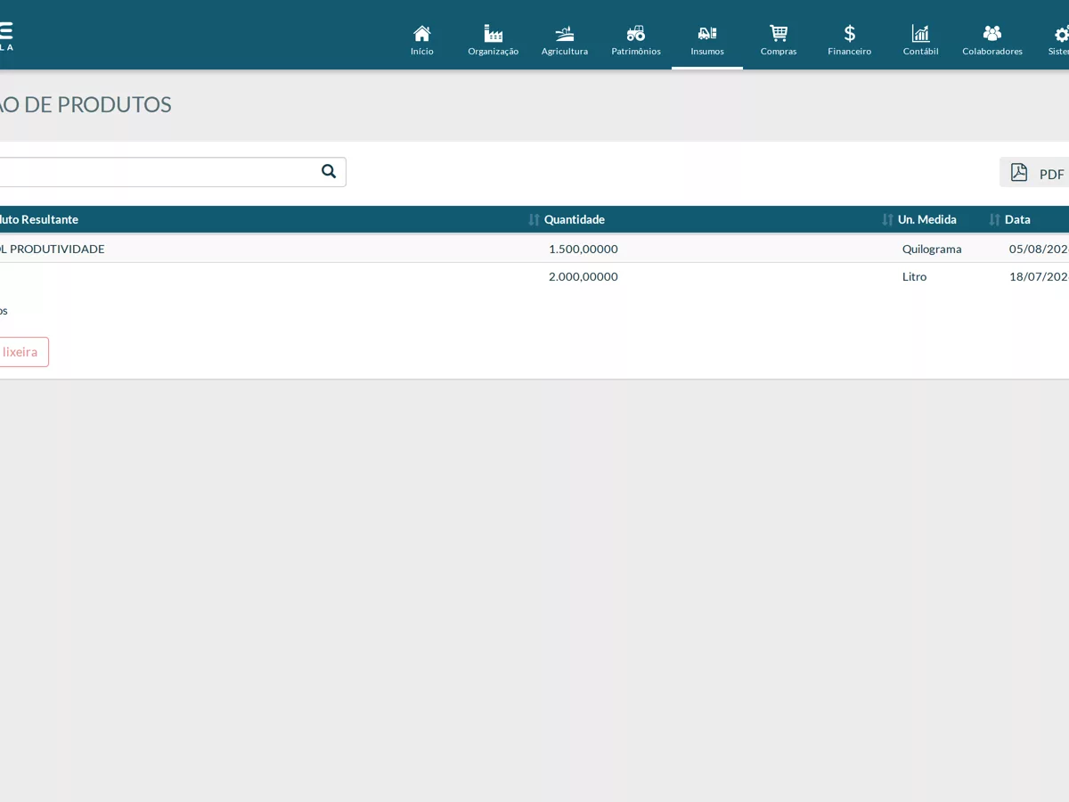Open the Agricultura field icon
The height and width of the screenshot is (802, 1069).
(565, 34)
